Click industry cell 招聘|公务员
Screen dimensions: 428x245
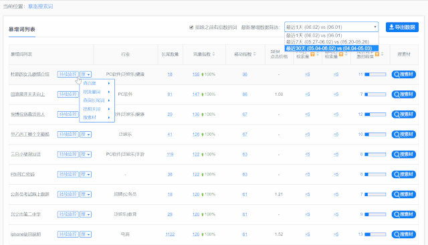[125, 194]
